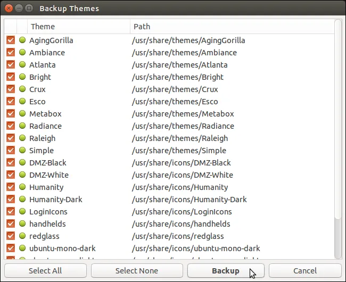Click the green status dot beside Radiance

coord(22,126)
